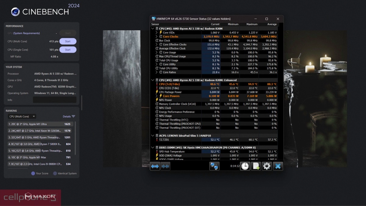Viewport: 366px width, 206px height.
Task: Click the Details filter icon in Ranking
Action: click(x=73, y=116)
